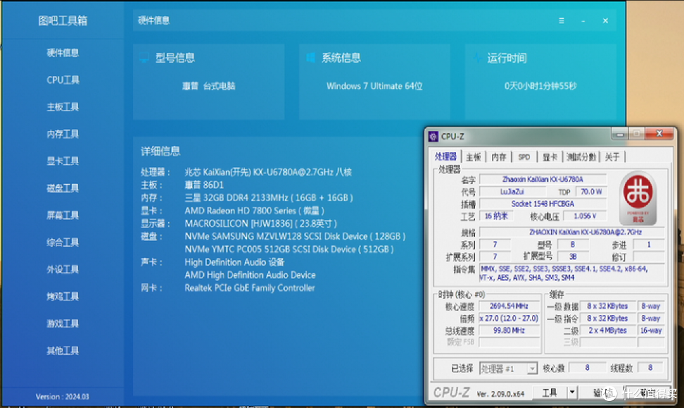This screenshot has width=684, height=408.
Task: Switch to the 显卡 tab in CPU-Z
Action: pos(550,158)
